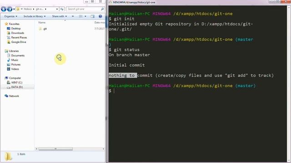
Task: Click the htdocs breadcrumb in address bar
Action: pos(27,9)
